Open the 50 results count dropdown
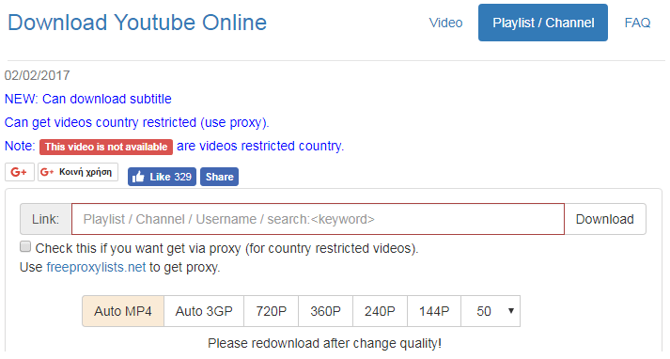The height and width of the screenshot is (359, 670). [491, 311]
